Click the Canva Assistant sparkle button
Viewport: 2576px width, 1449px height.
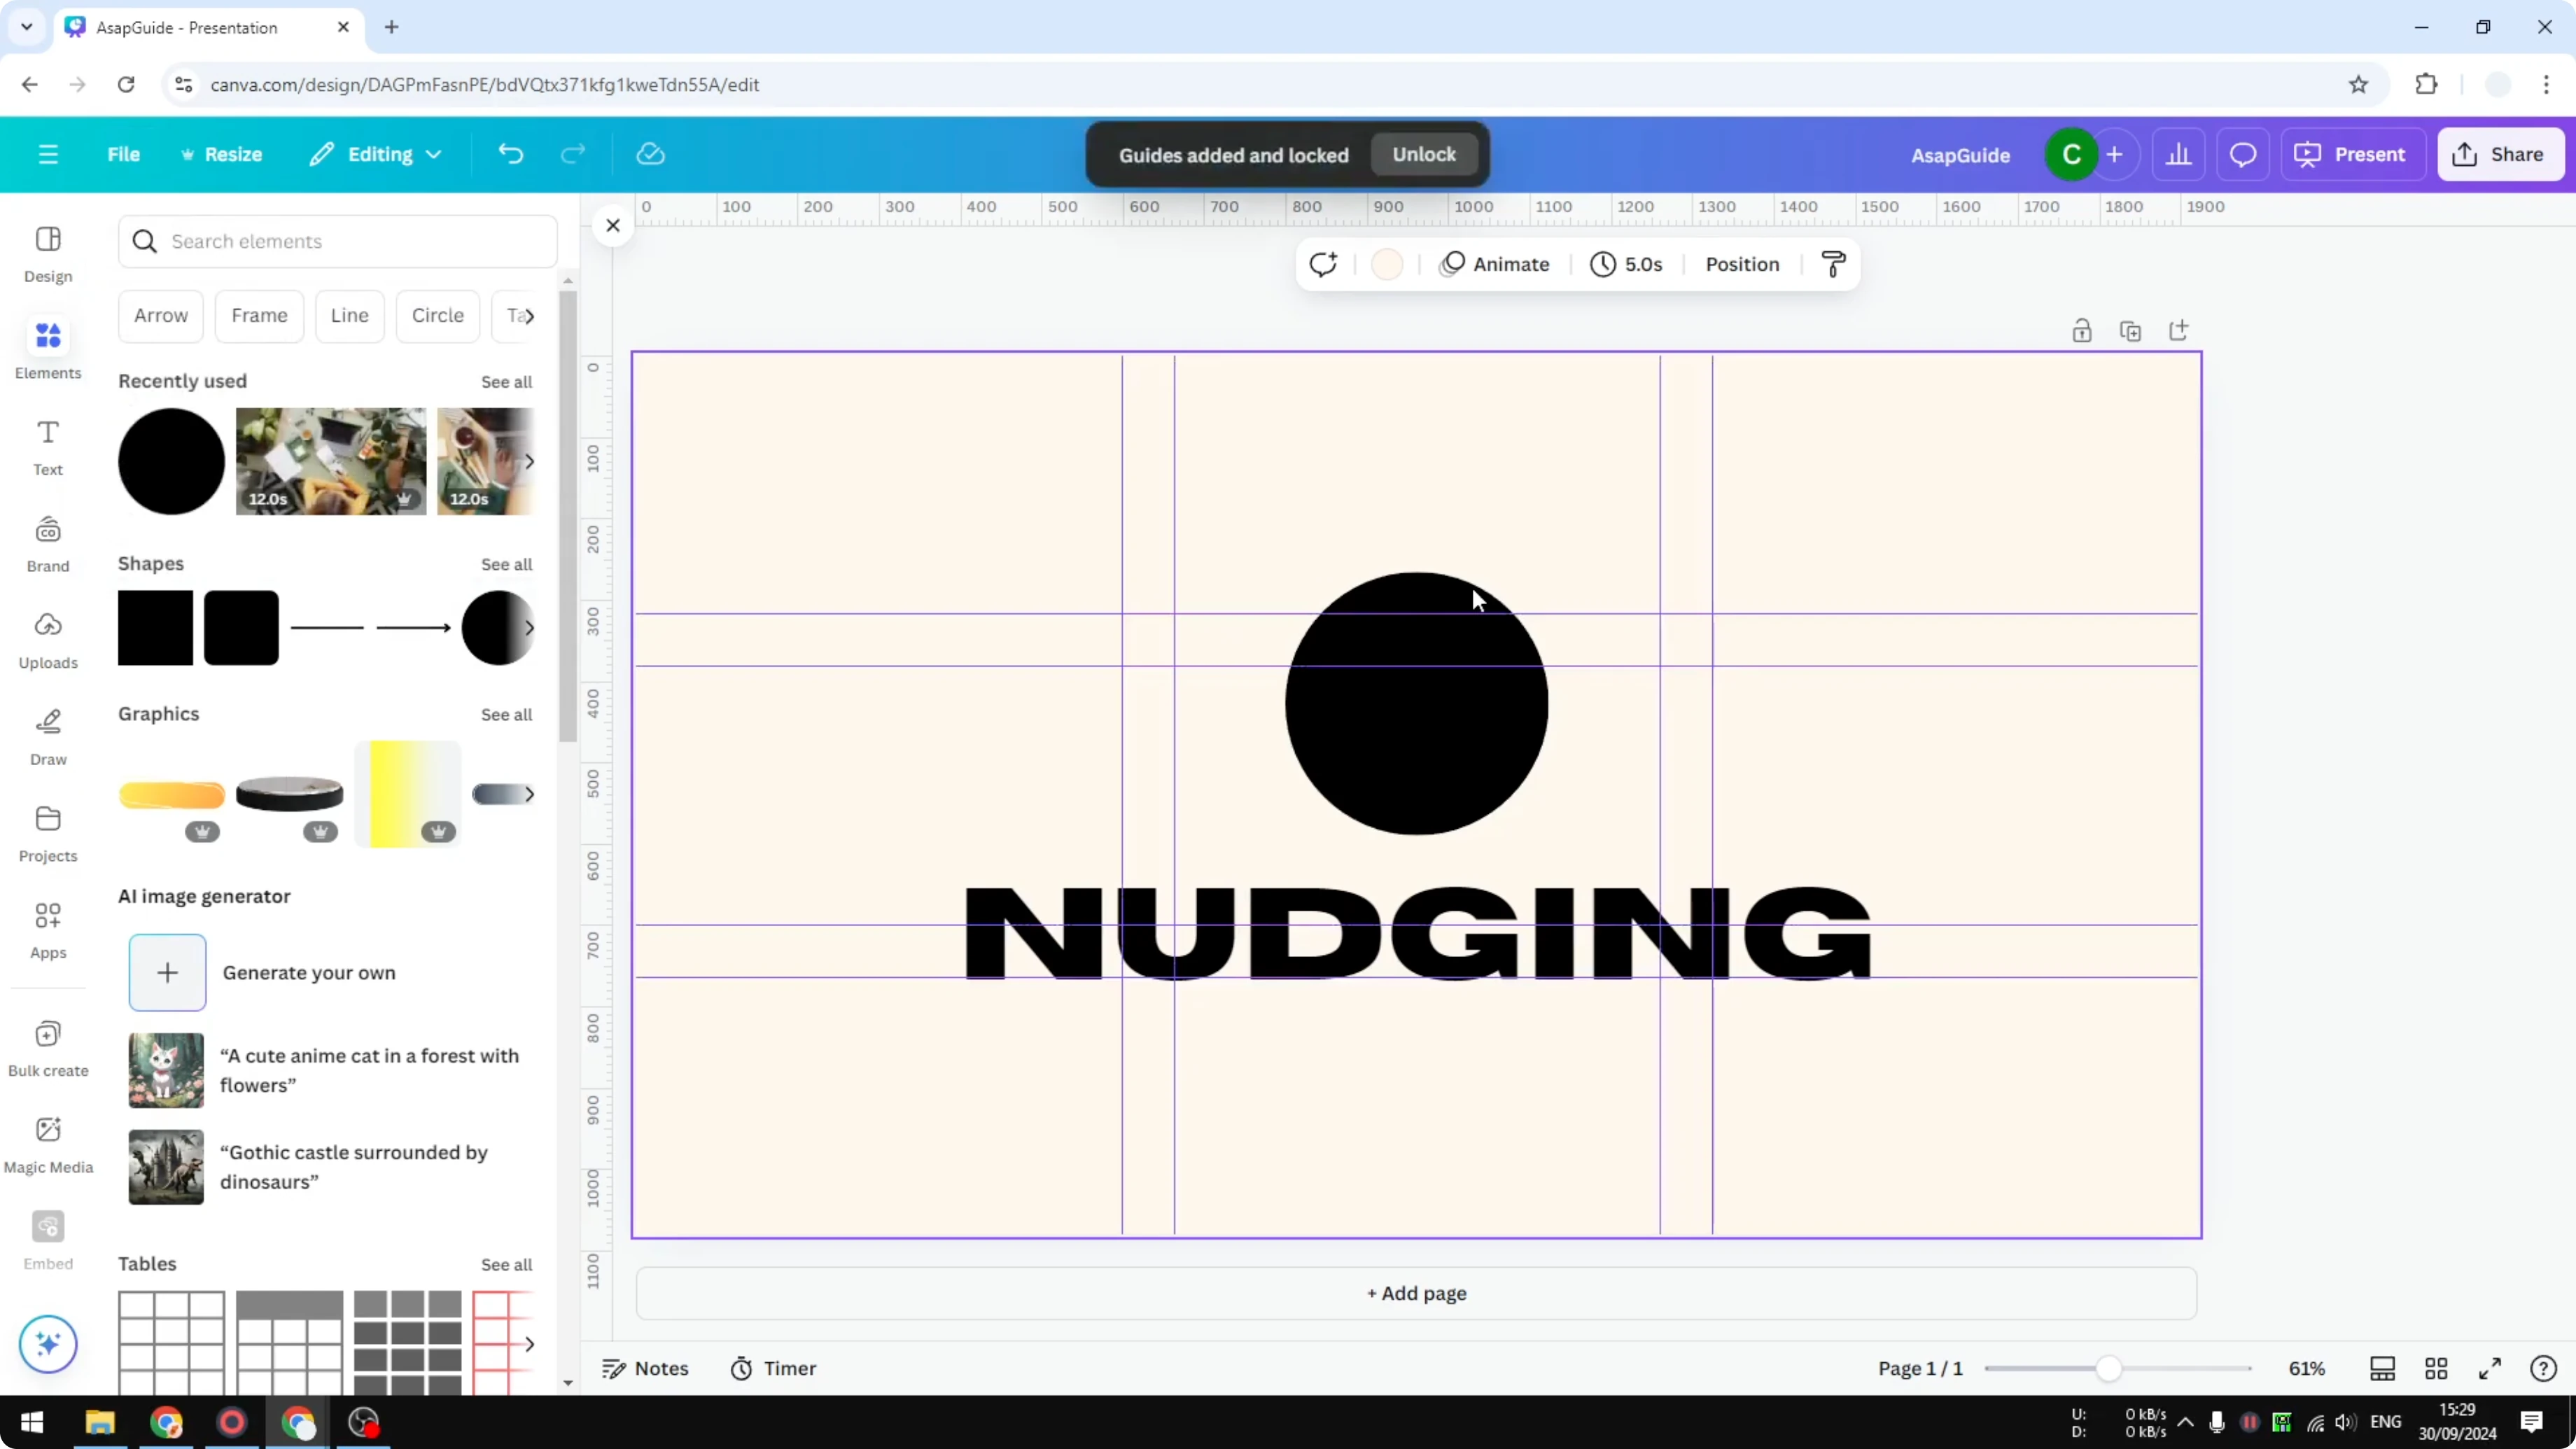click(x=48, y=1343)
